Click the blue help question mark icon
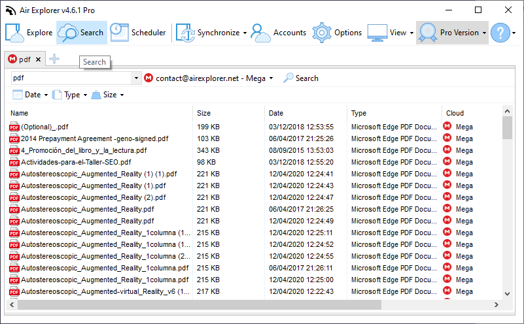Viewport: 524px width, 324px height. pyautogui.click(x=500, y=33)
